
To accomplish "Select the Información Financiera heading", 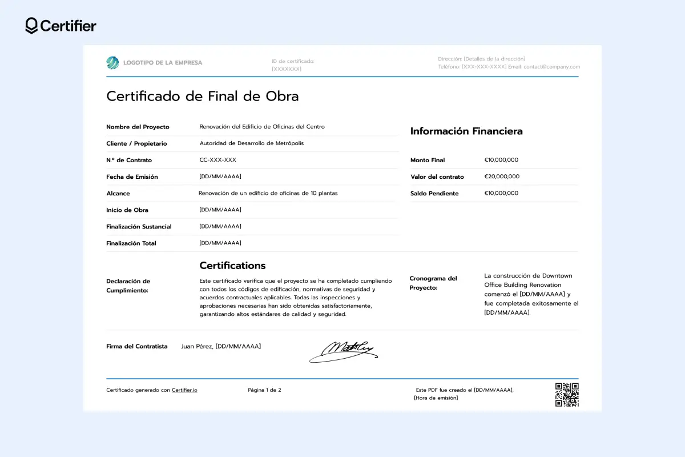I will point(466,131).
